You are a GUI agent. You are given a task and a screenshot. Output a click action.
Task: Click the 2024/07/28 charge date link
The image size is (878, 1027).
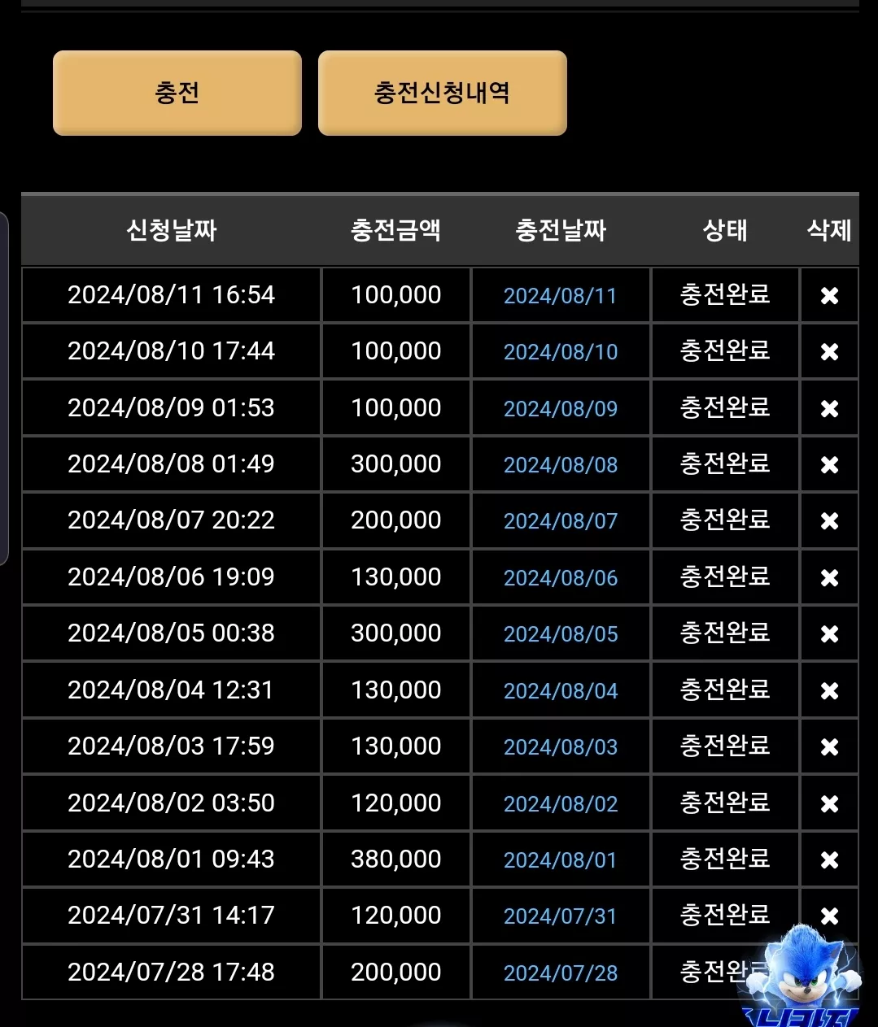point(561,973)
